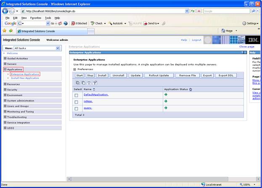Tick the DefaultApplication checkbox

(x=77, y=95)
